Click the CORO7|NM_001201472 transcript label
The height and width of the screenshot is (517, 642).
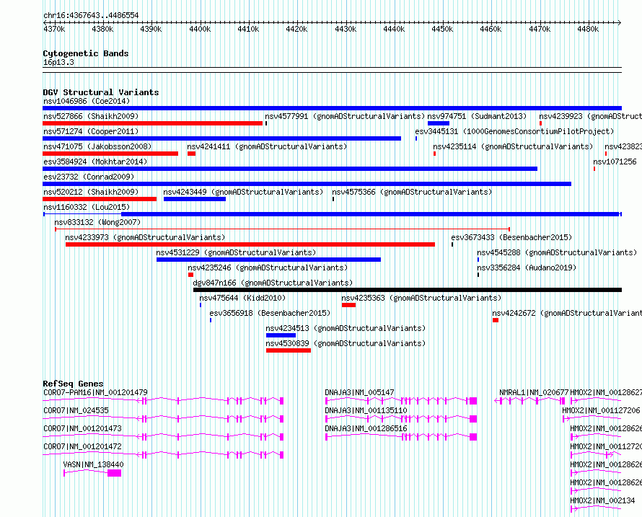(82, 446)
